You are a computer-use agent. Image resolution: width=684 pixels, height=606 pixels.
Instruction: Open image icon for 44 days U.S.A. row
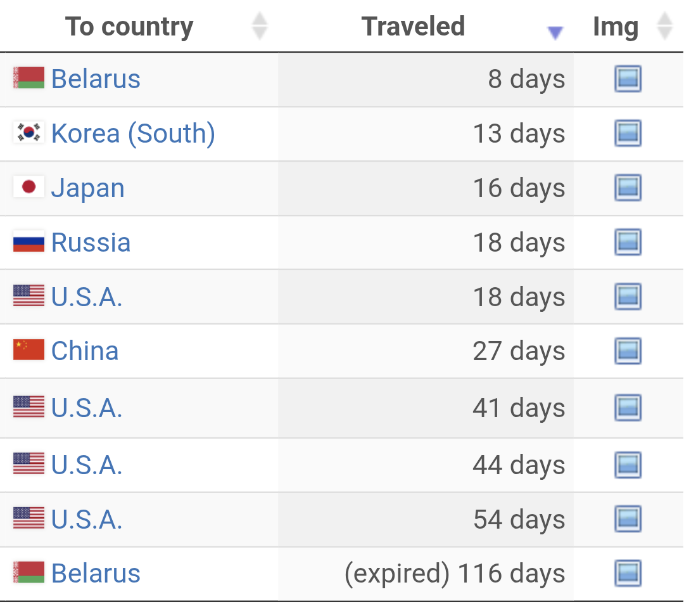click(x=628, y=465)
